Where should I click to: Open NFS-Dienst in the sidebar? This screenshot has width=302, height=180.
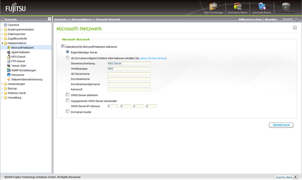pyautogui.click(x=18, y=57)
